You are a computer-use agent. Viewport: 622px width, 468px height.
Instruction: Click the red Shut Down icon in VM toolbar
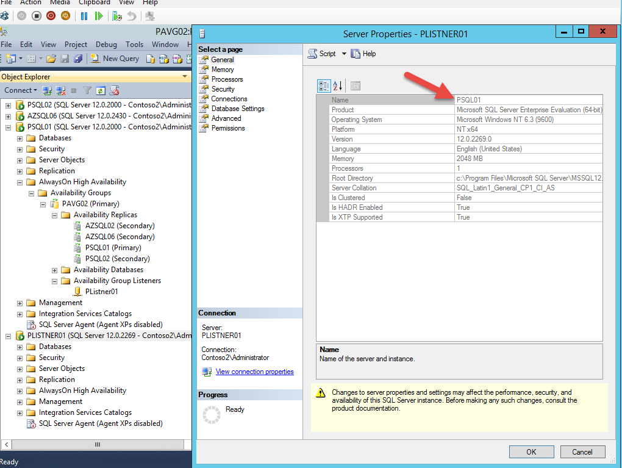(x=51, y=16)
